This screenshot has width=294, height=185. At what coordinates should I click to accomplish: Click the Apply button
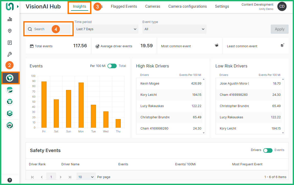(279, 29)
